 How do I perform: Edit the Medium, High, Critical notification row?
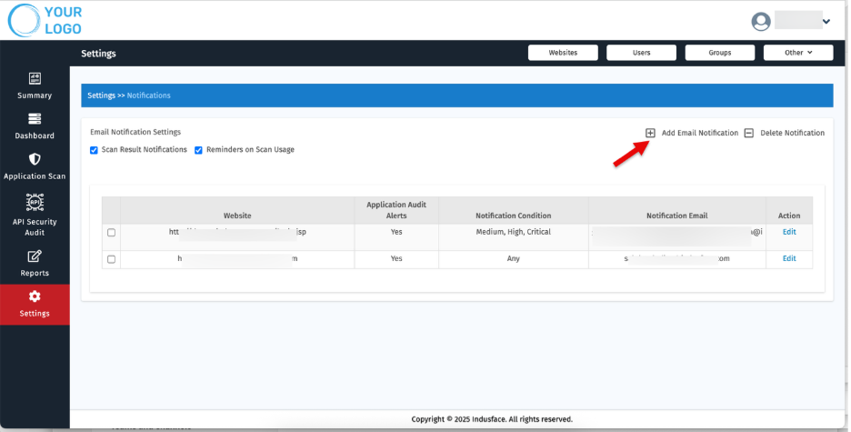pyautogui.click(x=789, y=232)
